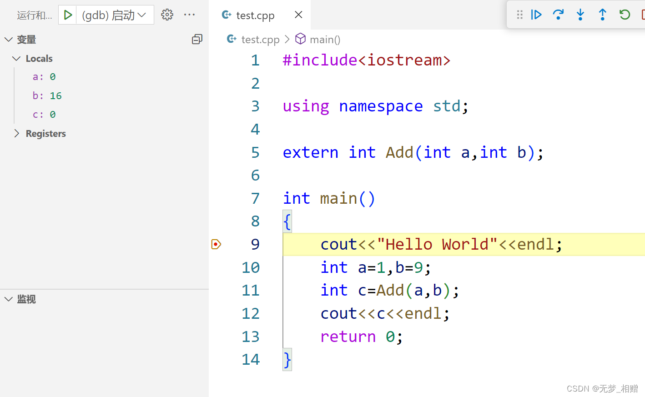Click the return 0 line
645x397 pixels.
(362, 337)
